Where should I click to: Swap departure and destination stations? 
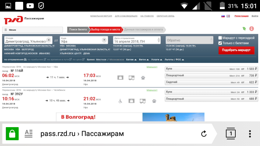[x=56, y=40]
